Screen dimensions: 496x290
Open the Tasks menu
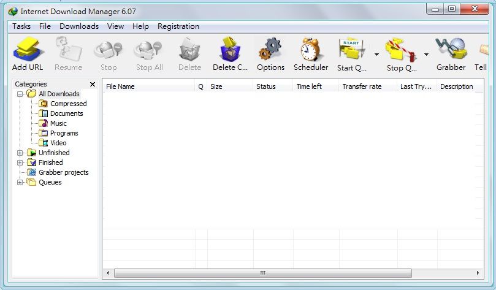21,26
